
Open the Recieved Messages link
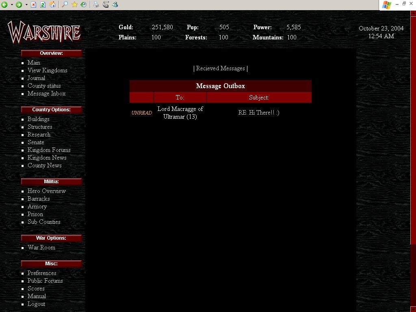click(220, 69)
